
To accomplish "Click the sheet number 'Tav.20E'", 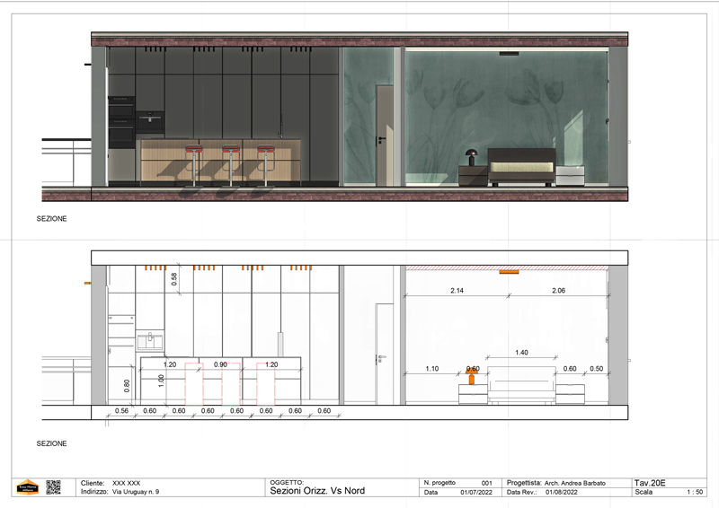I will (650, 483).
